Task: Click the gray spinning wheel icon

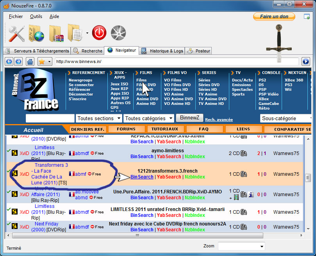Action: (x=118, y=33)
